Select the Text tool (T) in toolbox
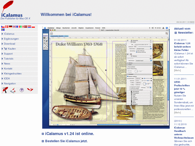195x146 pixels. pyautogui.click(x=44, y=41)
